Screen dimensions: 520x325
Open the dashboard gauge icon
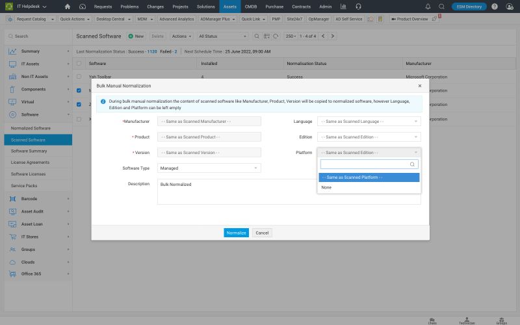[x=83, y=6]
